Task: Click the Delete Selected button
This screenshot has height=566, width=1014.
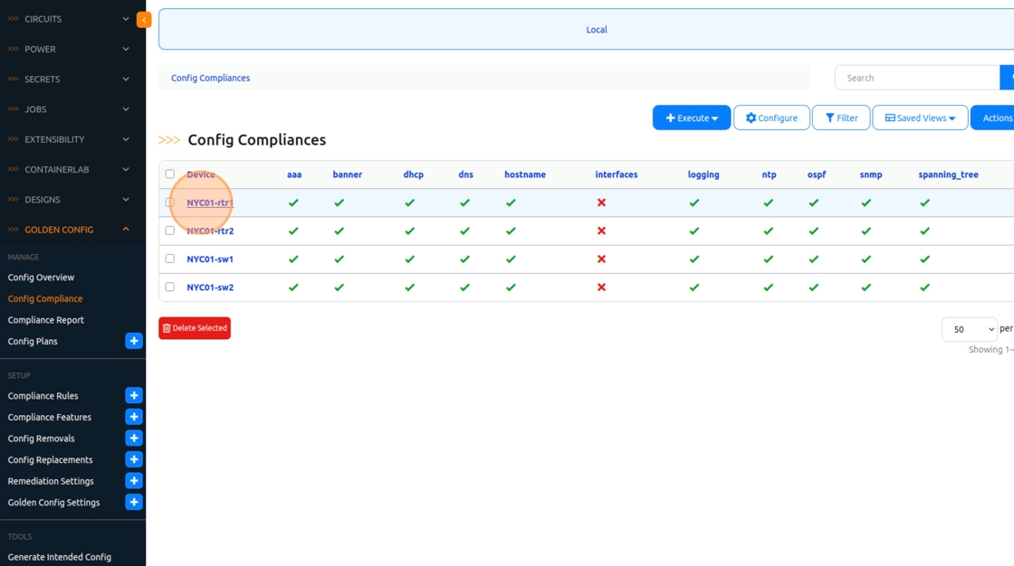Action: (x=195, y=328)
